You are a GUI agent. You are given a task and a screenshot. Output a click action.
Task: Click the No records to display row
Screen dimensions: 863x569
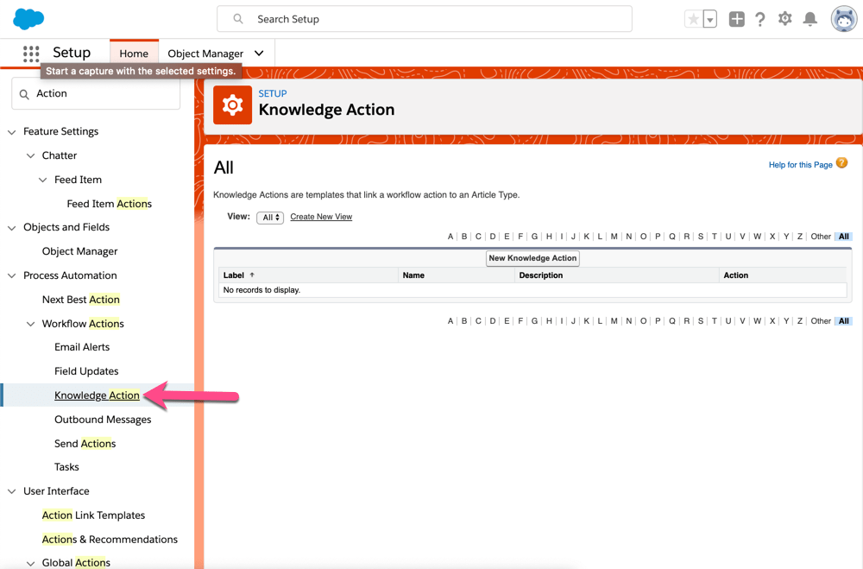[x=532, y=290]
